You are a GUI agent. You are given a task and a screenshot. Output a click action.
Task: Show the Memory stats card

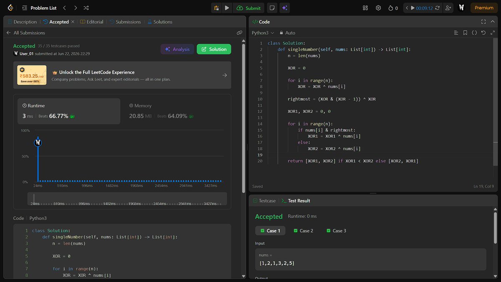[175, 111]
